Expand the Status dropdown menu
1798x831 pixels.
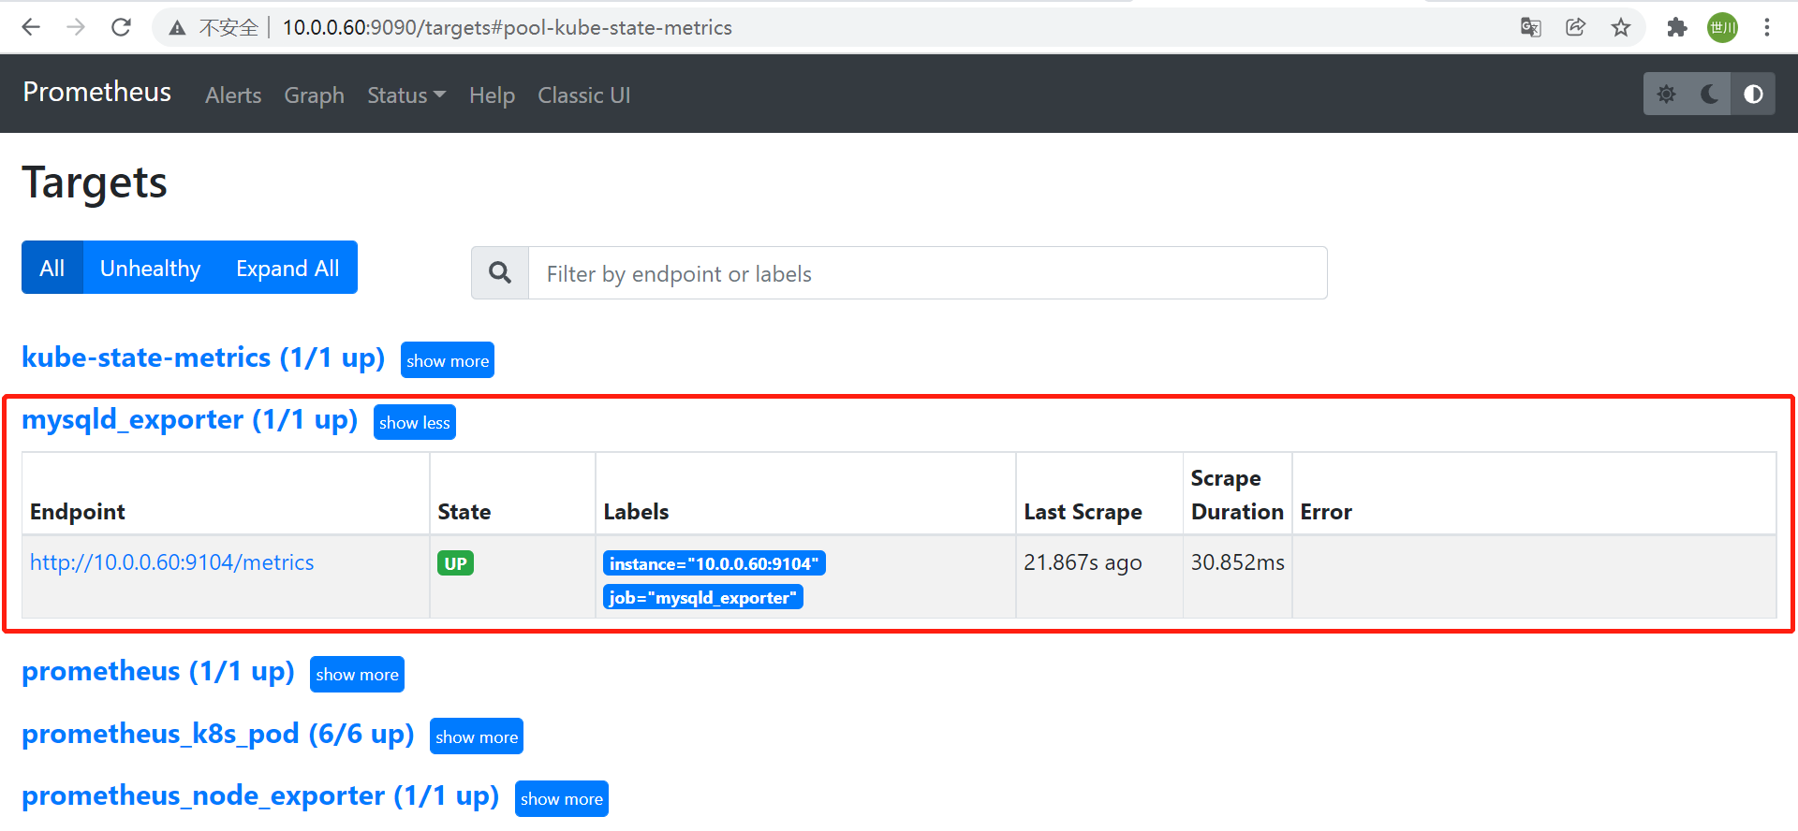406,95
